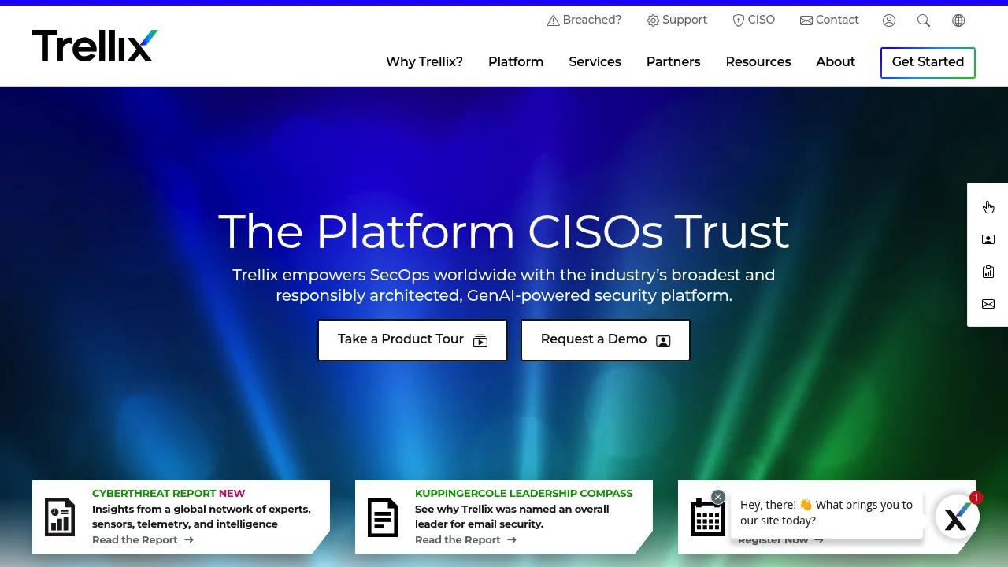Open the Resources menu
This screenshot has width=1008, height=567.
click(758, 62)
